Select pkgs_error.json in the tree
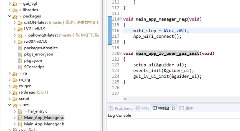 (39, 54)
